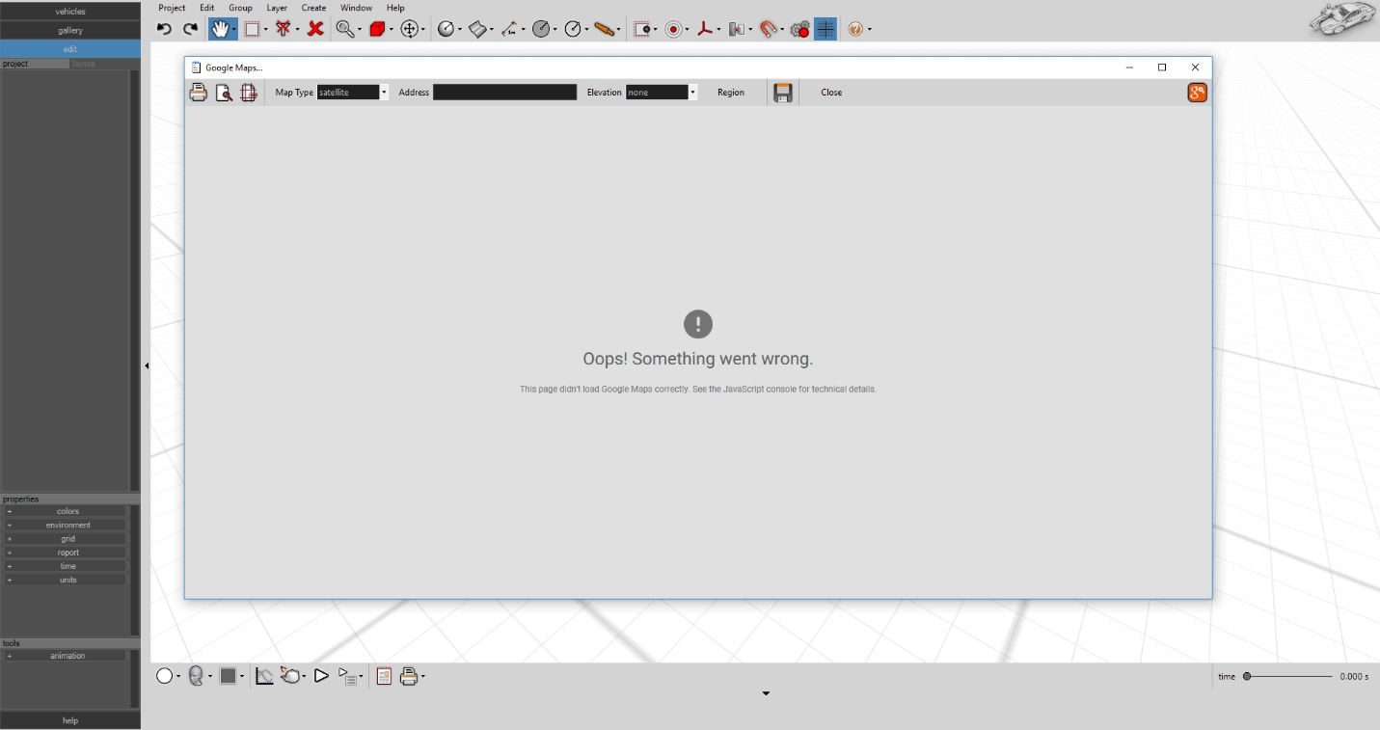Click the red bullseye target icon
1380x730 pixels.
pyautogui.click(x=674, y=30)
